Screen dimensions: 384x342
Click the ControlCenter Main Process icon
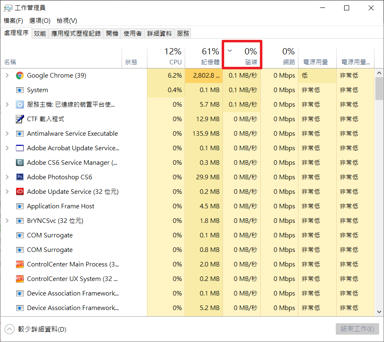tap(20, 264)
